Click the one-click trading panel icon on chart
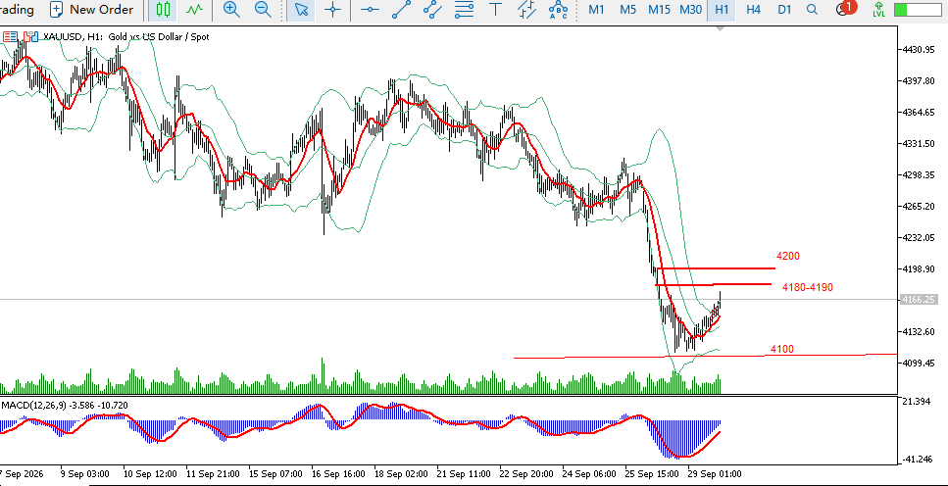Image resolution: width=948 pixels, height=486 pixels. click(30, 36)
